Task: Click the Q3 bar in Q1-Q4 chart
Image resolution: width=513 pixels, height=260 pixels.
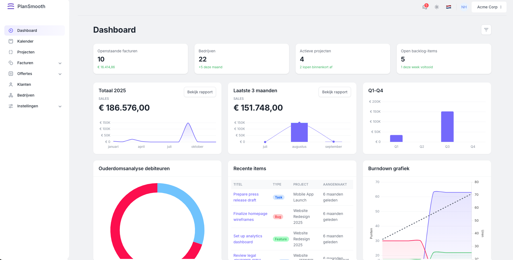Action: [x=447, y=127]
